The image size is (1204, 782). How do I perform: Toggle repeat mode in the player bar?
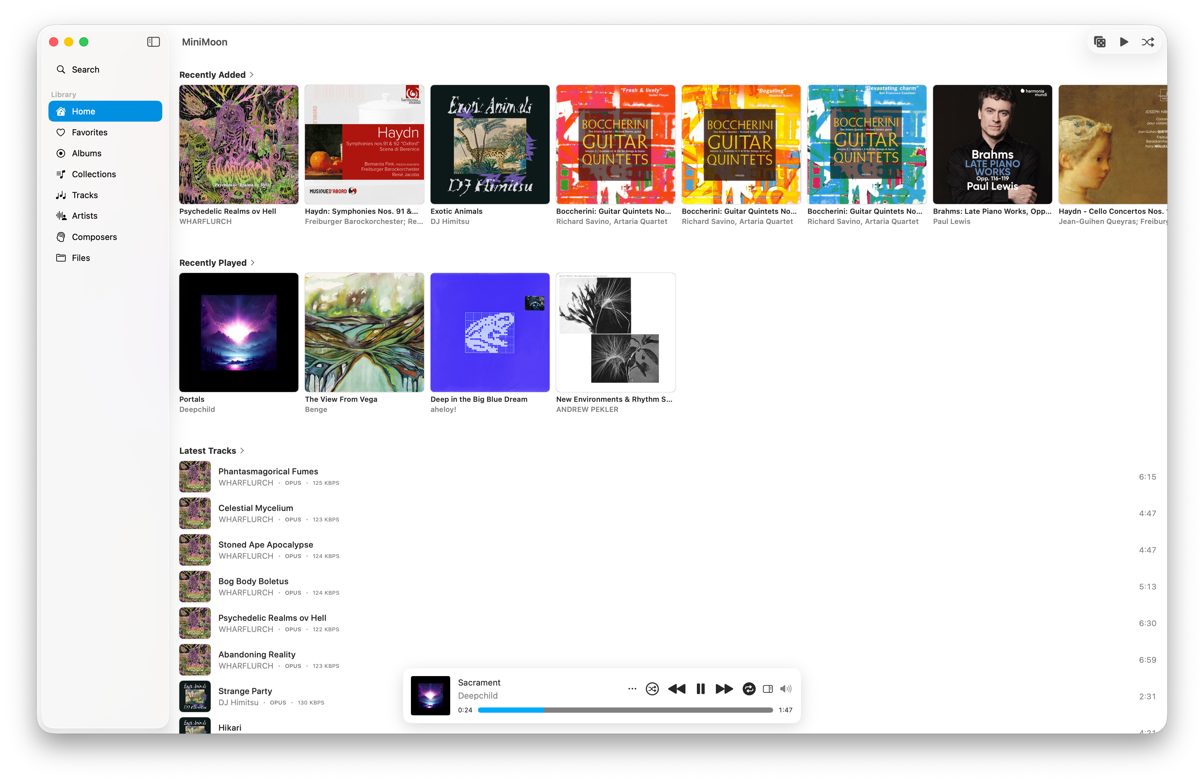tap(749, 688)
